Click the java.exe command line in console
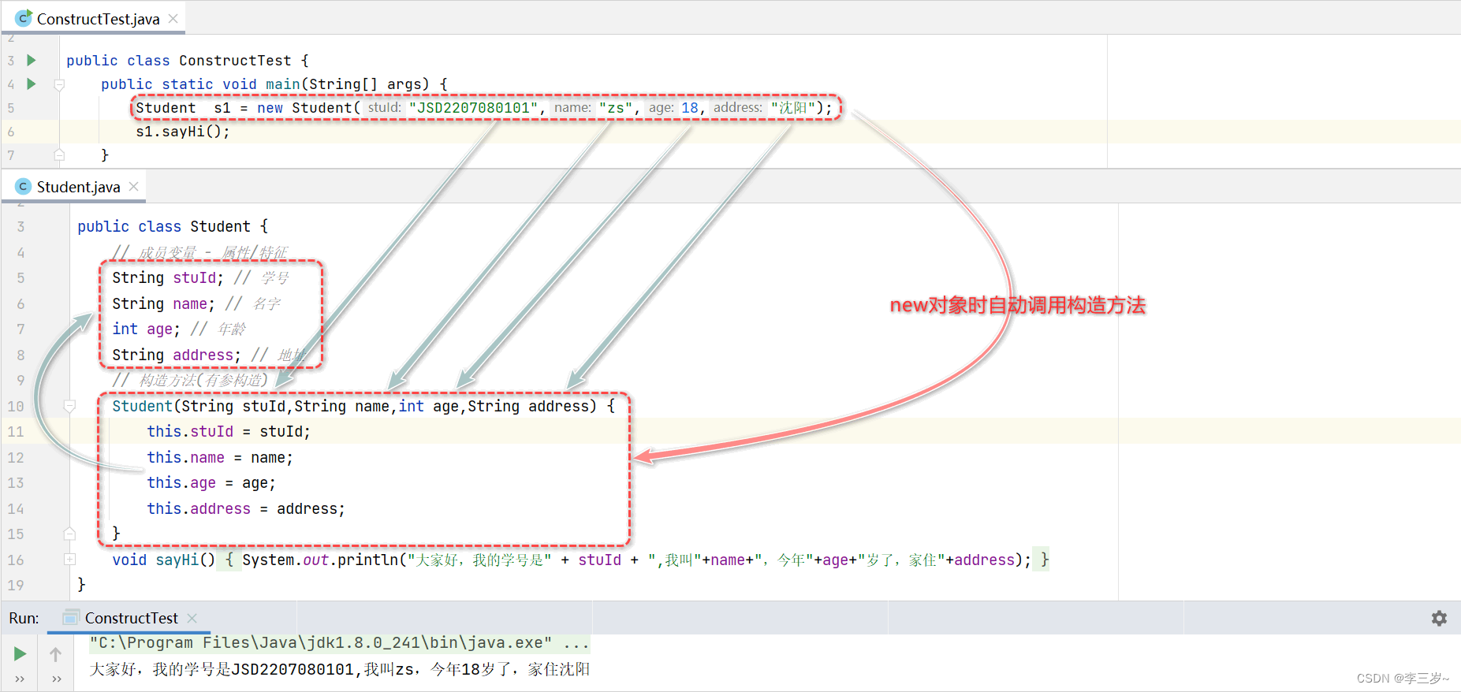1461x692 pixels. 339,643
